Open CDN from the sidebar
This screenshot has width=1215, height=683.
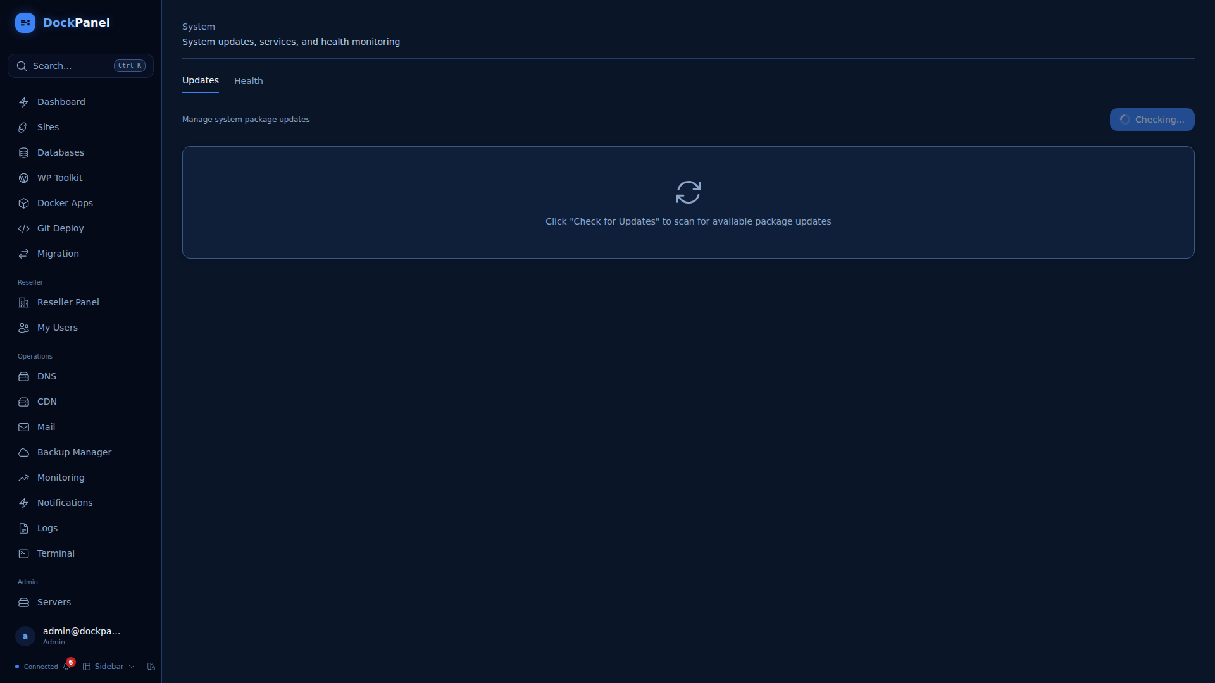(x=80, y=402)
